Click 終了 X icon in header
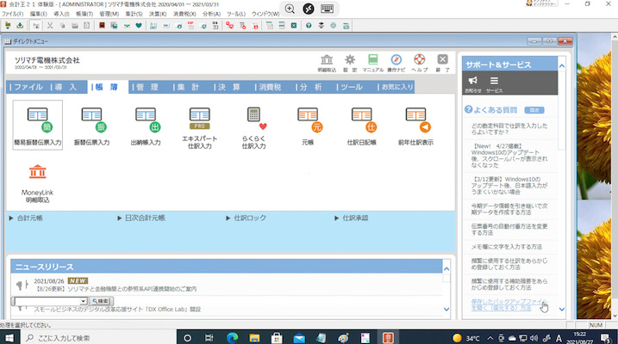 (443, 63)
